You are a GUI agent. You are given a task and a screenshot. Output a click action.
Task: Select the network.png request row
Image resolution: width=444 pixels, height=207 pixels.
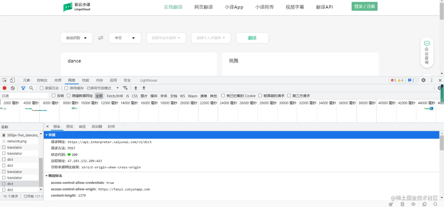coord(19,141)
